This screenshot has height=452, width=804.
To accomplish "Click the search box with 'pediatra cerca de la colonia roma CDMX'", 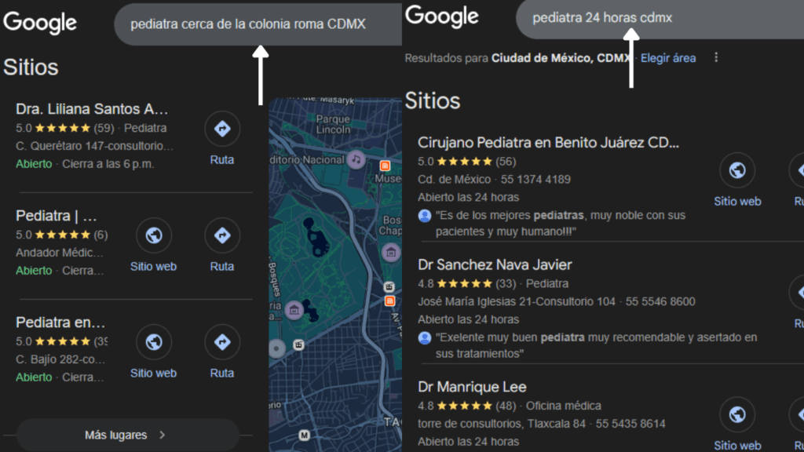I will coord(258,24).
